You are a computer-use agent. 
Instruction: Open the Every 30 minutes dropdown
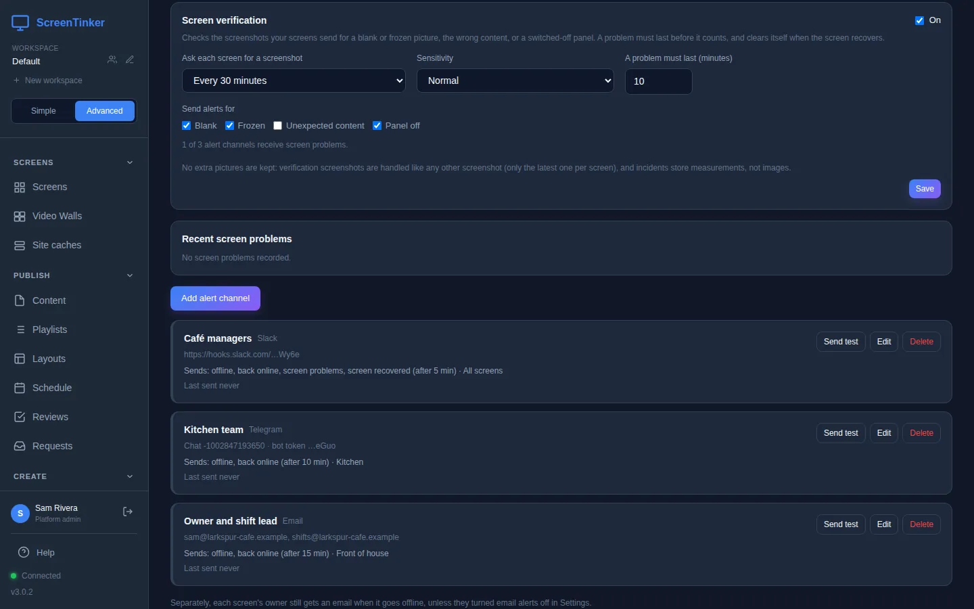coord(294,81)
